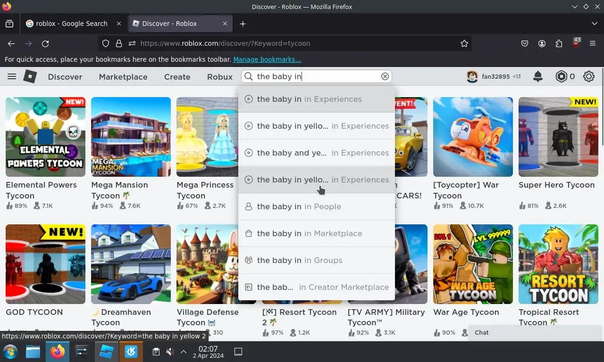Open the Firefox application menu
604x362 pixels.
[x=593, y=43]
